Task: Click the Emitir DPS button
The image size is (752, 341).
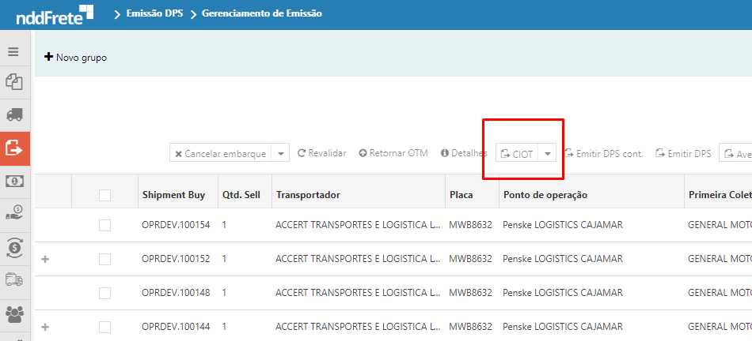Action: (x=683, y=154)
